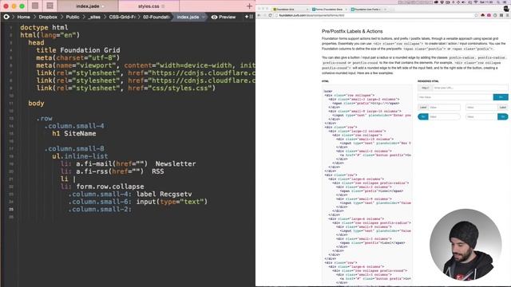Click 'doctype html' on first line
Viewport: 511px width, 287px height.
44,27
